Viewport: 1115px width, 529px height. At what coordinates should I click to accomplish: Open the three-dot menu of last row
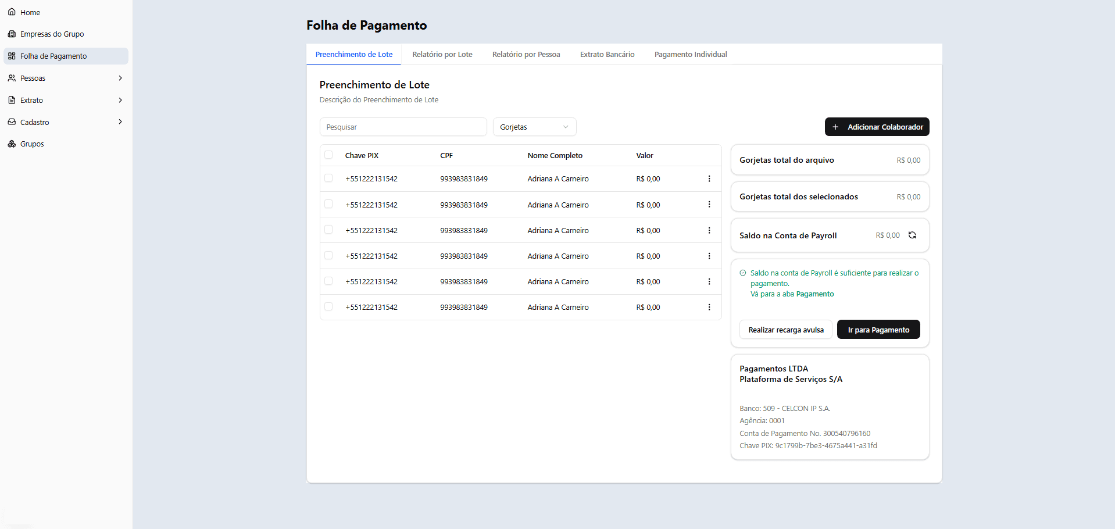709,308
